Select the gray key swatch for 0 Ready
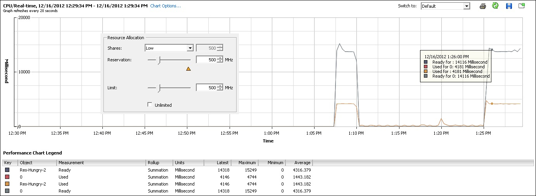The image size is (536, 196). click(x=7, y=191)
